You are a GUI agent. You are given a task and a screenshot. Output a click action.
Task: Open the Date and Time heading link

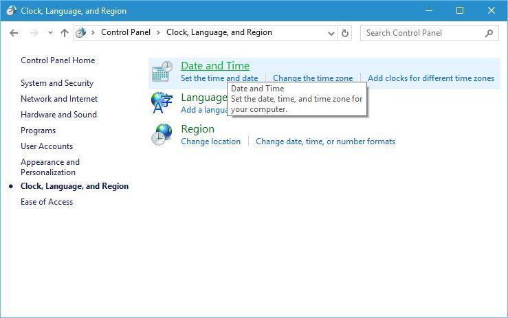click(x=215, y=66)
